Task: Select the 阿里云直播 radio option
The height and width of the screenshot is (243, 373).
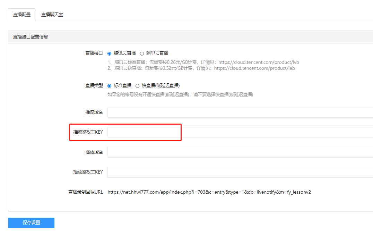Action: pyautogui.click(x=142, y=53)
